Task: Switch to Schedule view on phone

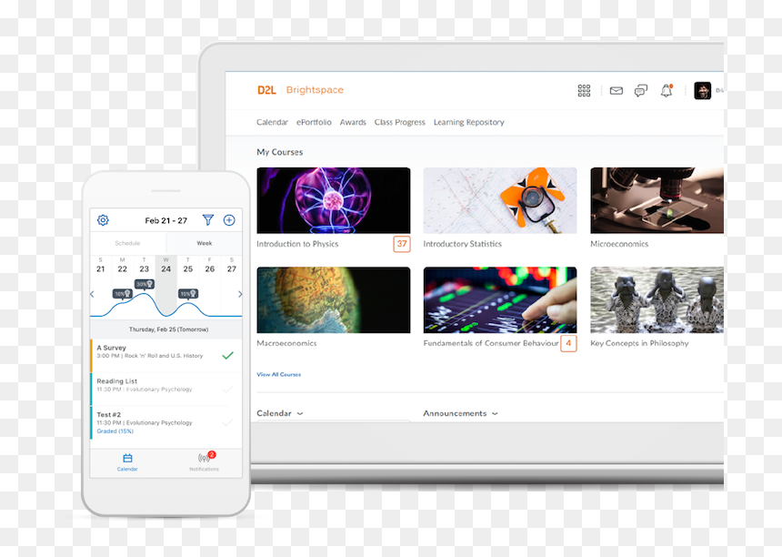Action: point(127,243)
